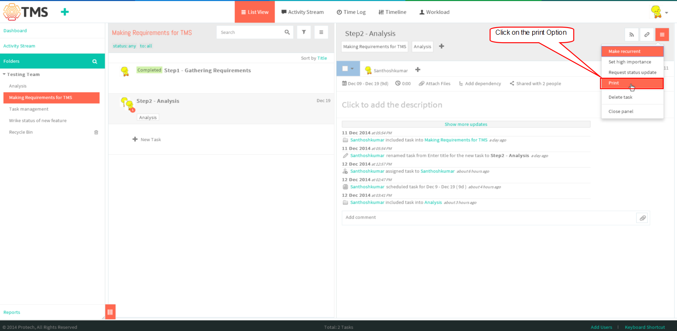The height and width of the screenshot is (331, 677).
Task: Click the search magnifier in Folders header
Action: coord(95,62)
